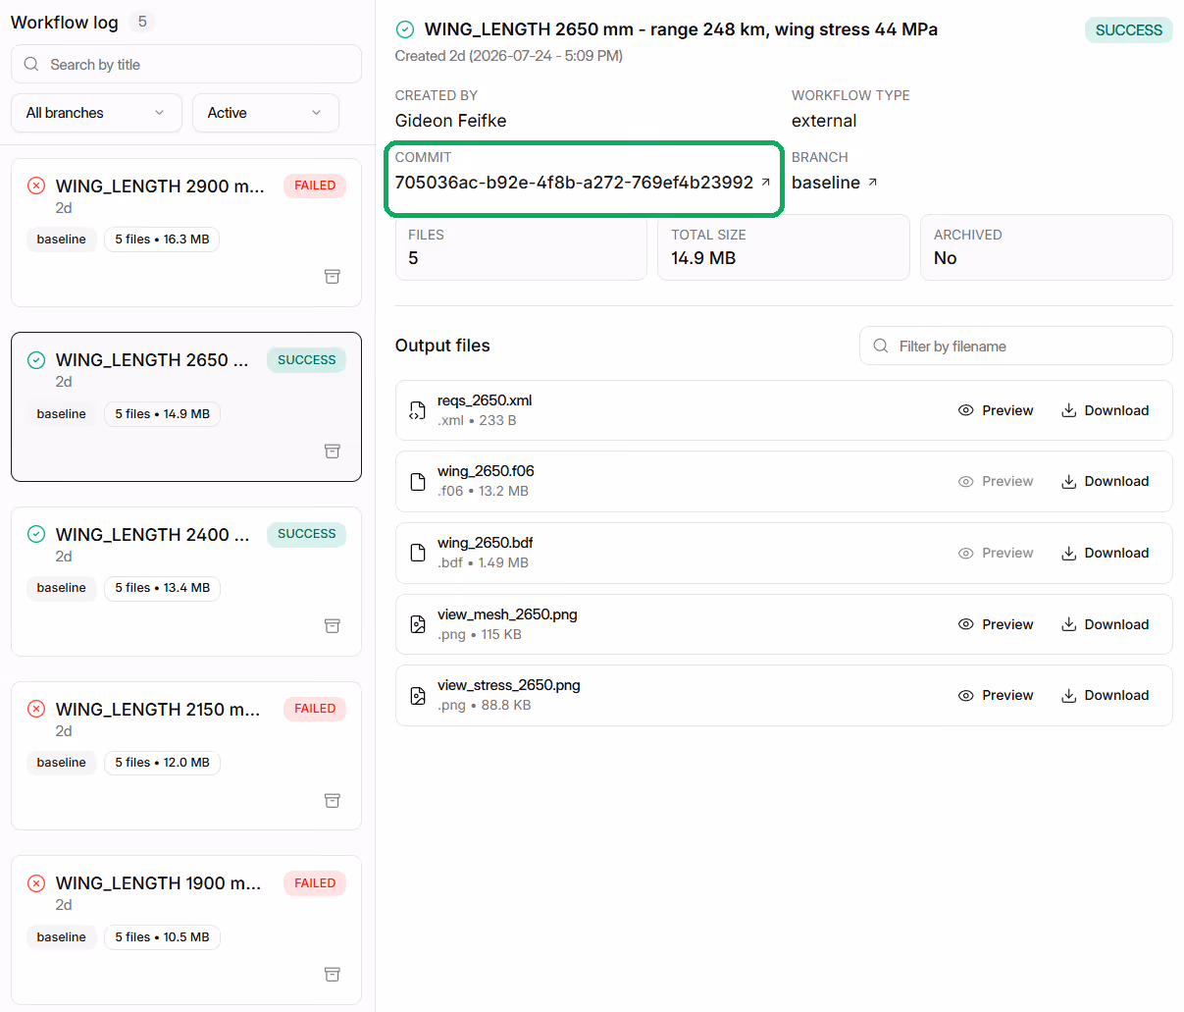
Task: Select the WING_LENGTH 2900 workflow card title
Action: coord(160,186)
